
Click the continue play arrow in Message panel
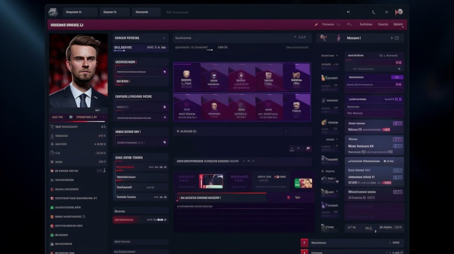pos(391,38)
